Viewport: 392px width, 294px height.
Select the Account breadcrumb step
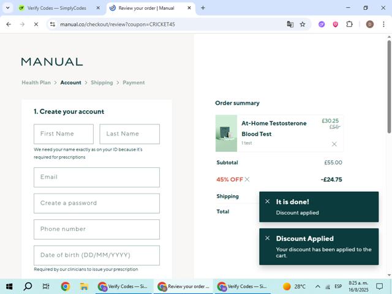click(x=71, y=83)
